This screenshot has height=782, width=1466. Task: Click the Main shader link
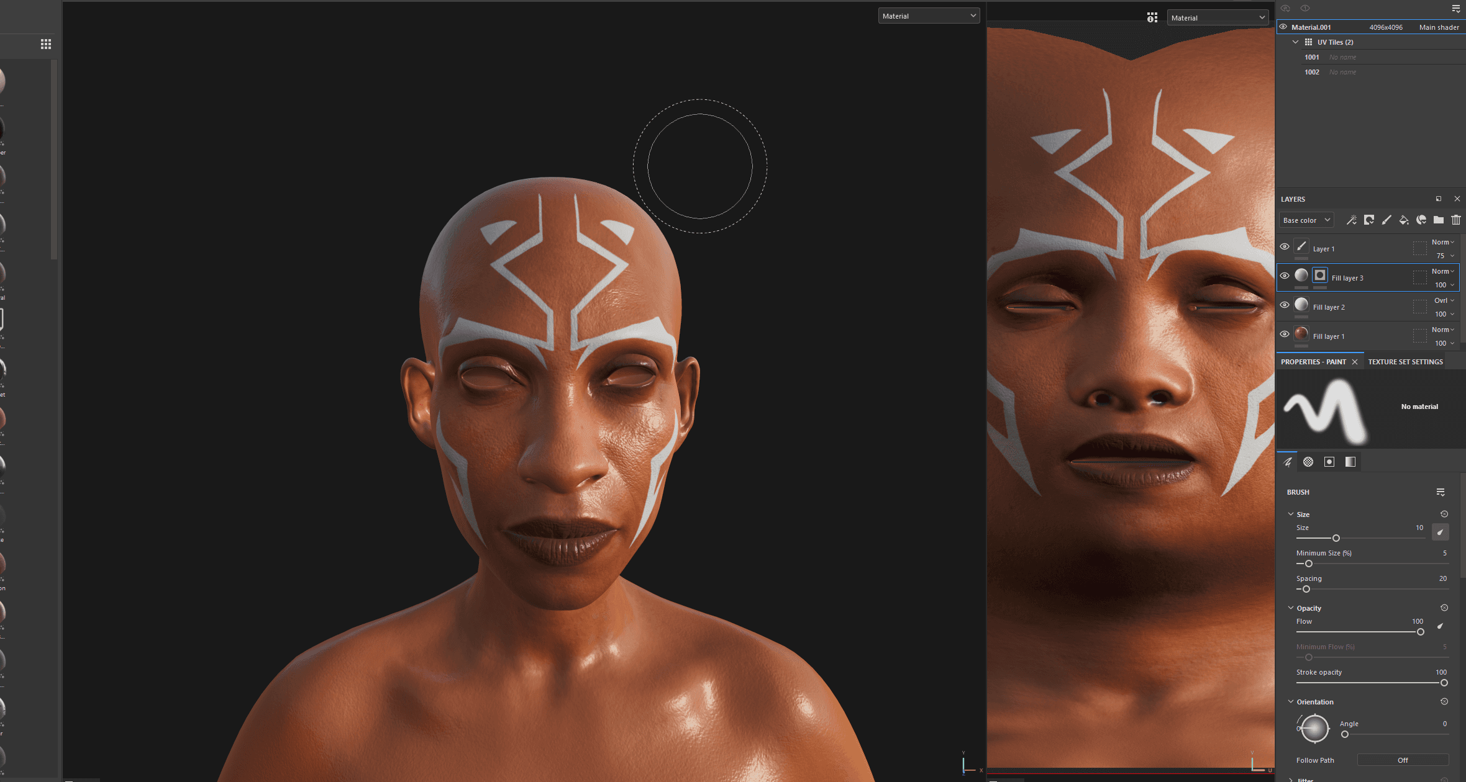point(1439,27)
